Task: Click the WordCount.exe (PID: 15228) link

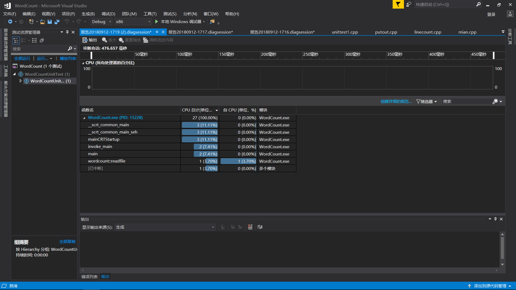Action: [115, 118]
